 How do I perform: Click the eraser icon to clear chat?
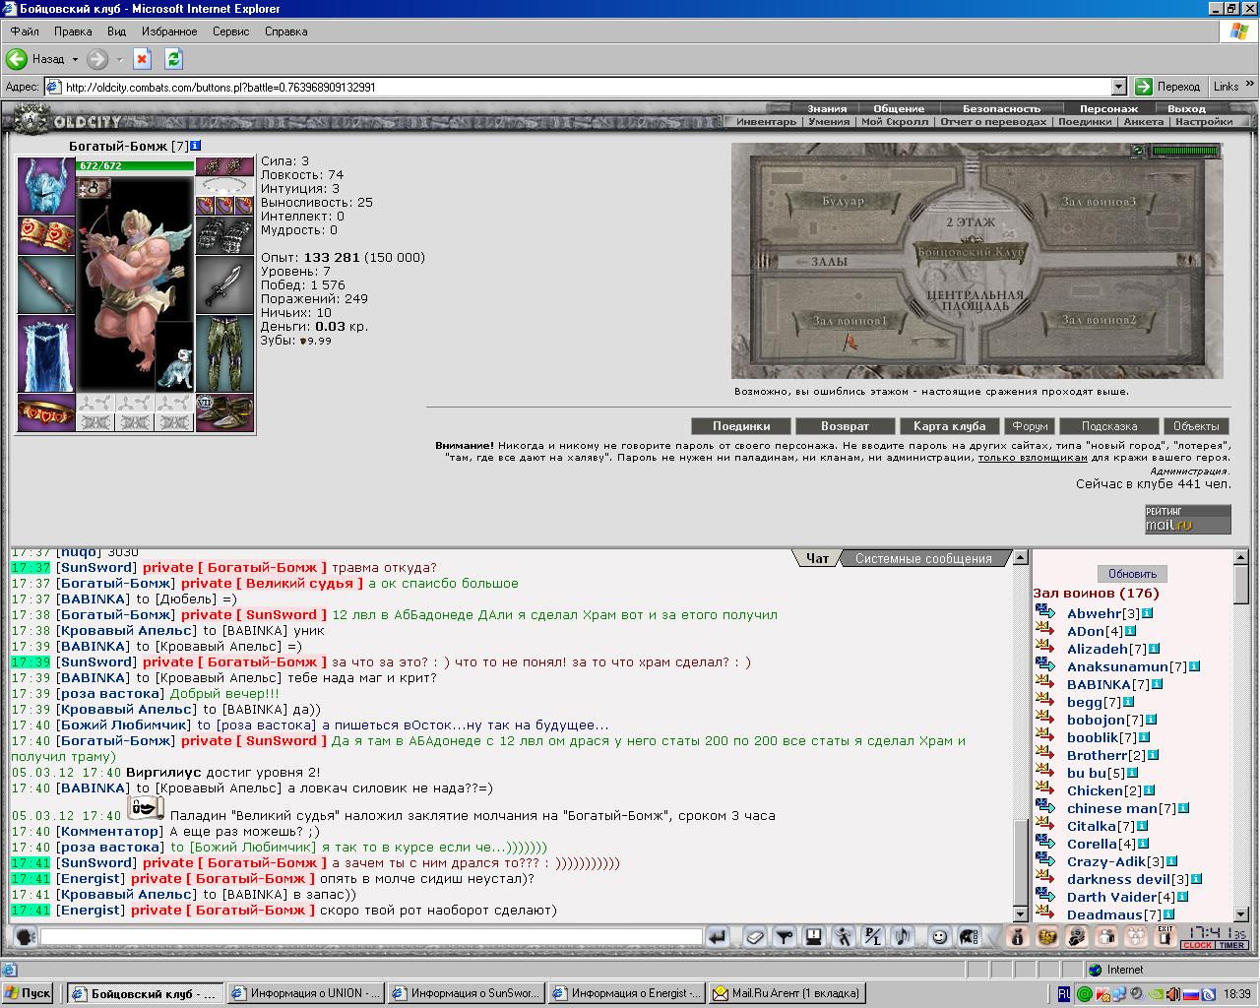tap(754, 937)
